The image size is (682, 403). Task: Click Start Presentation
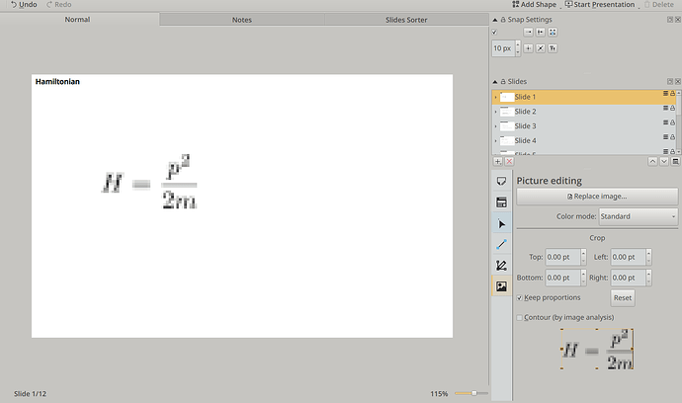(x=600, y=4)
